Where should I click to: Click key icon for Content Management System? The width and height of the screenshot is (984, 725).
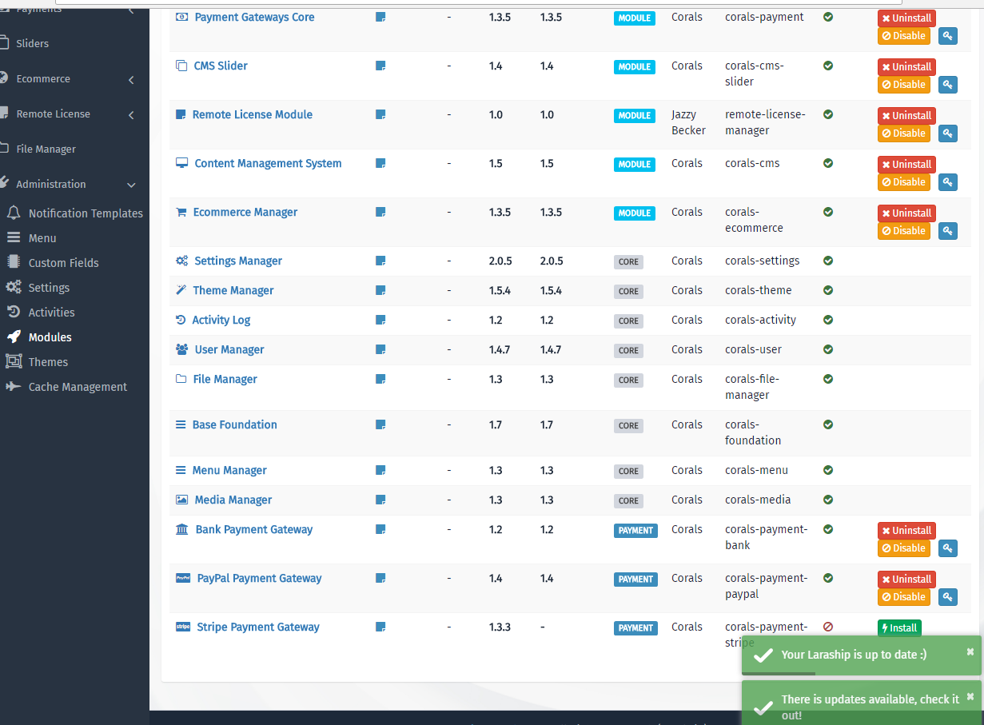pyautogui.click(x=947, y=181)
